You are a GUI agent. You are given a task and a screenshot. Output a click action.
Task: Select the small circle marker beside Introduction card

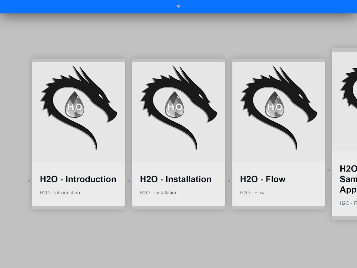pos(29,181)
